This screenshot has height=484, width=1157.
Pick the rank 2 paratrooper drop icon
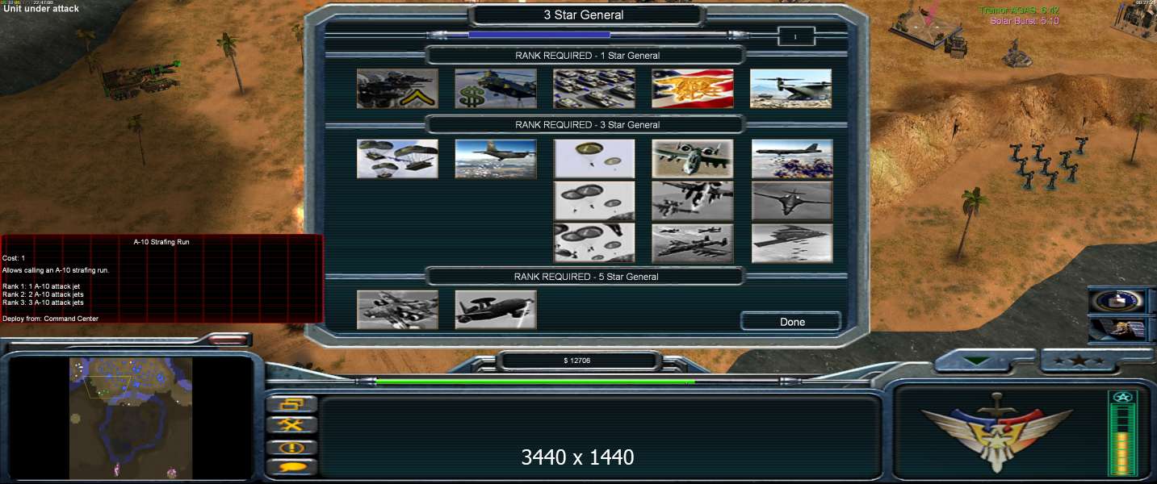pyautogui.click(x=594, y=201)
